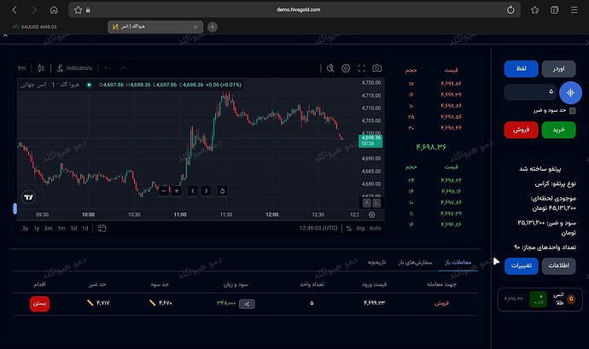Image resolution: width=589 pixels, height=349 pixels.
Task: Collapse the top panel chevron
Action: click(5, 35)
